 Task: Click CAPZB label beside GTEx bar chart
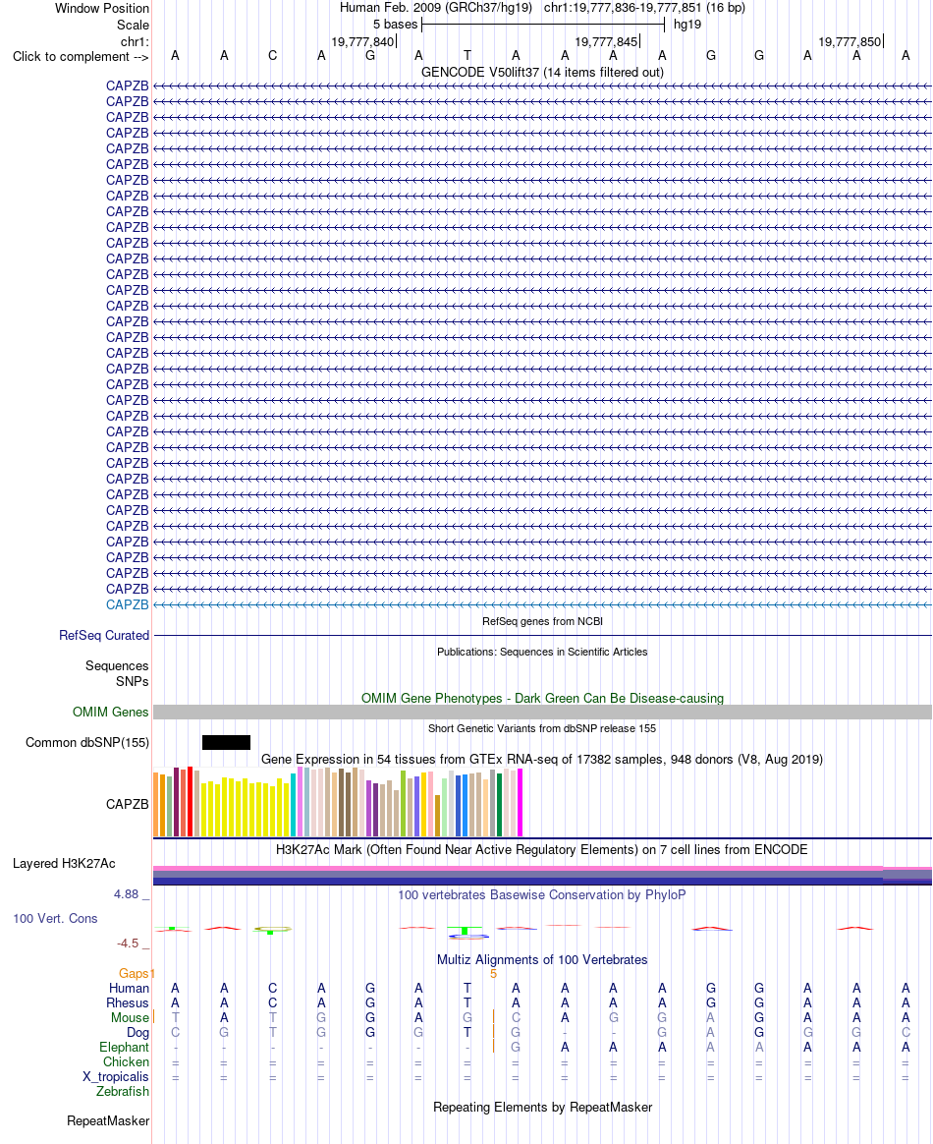(127, 804)
